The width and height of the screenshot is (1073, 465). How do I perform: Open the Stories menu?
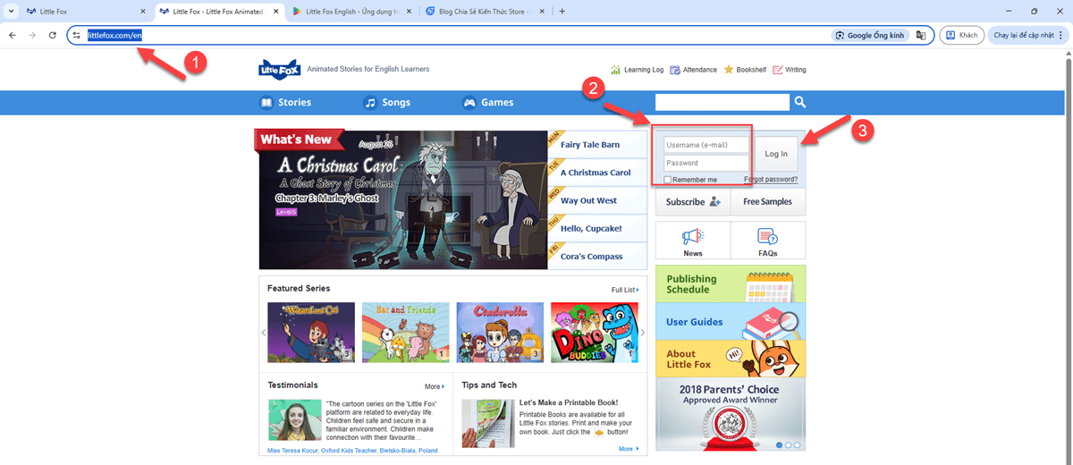285,102
